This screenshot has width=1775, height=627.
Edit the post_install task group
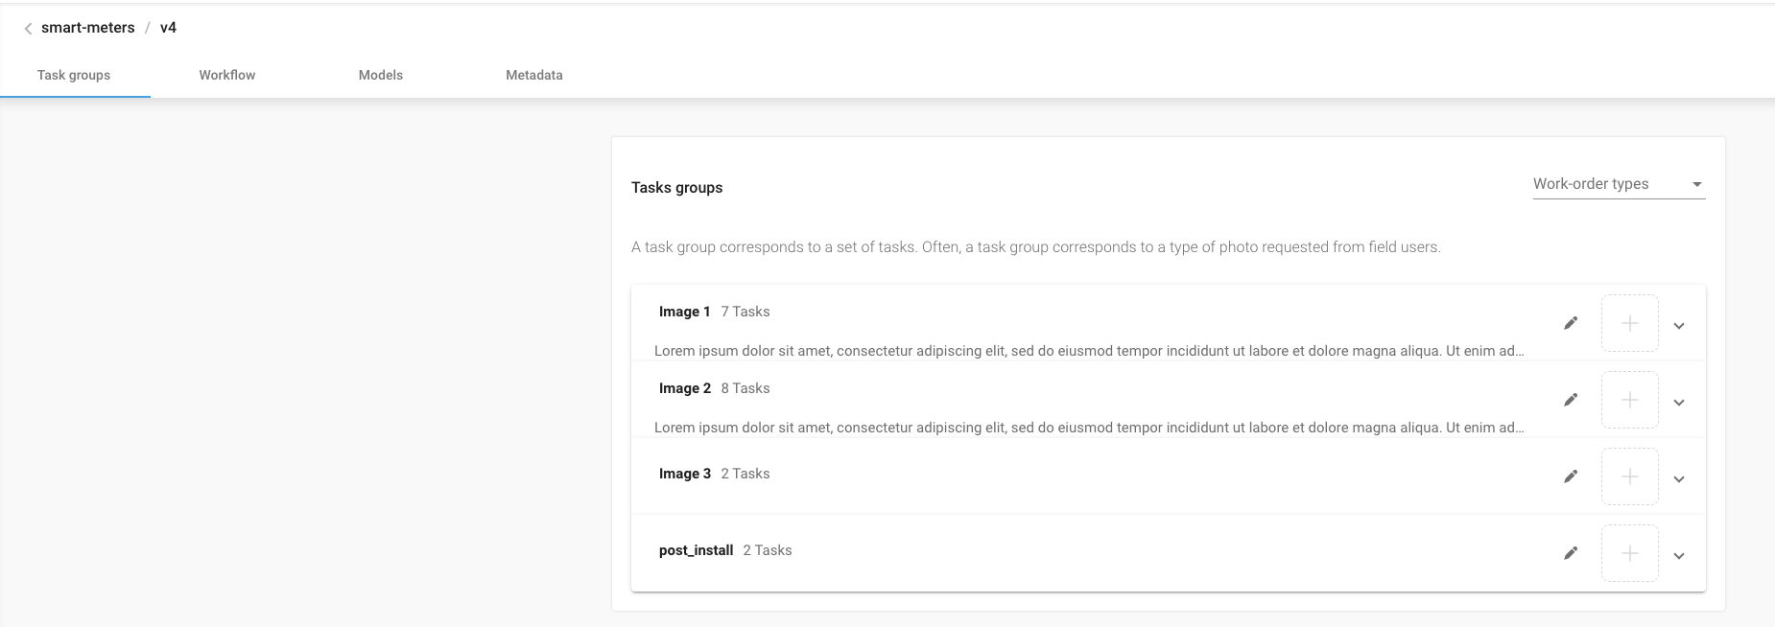click(x=1571, y=553)
